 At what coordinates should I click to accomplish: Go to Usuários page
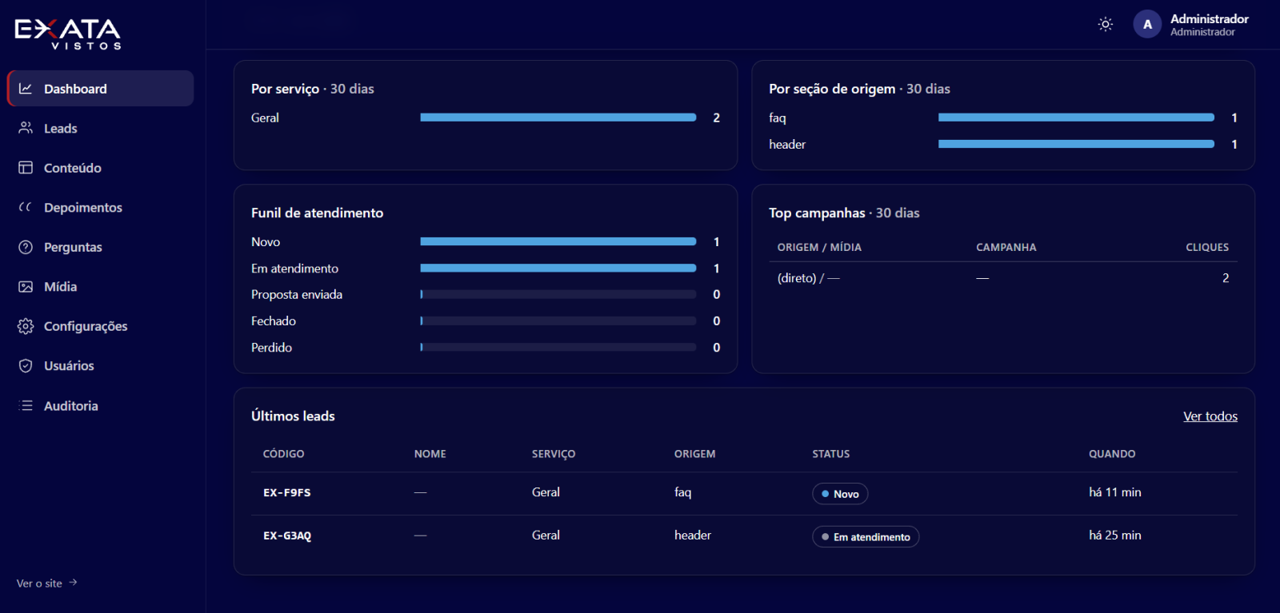[101, 365]
